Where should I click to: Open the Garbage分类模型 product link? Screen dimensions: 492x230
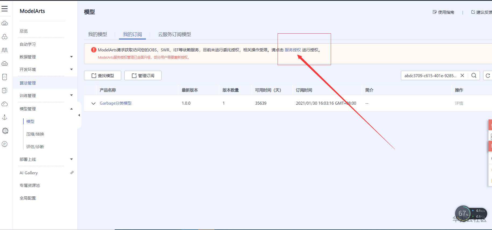click(x=116, y=103)
